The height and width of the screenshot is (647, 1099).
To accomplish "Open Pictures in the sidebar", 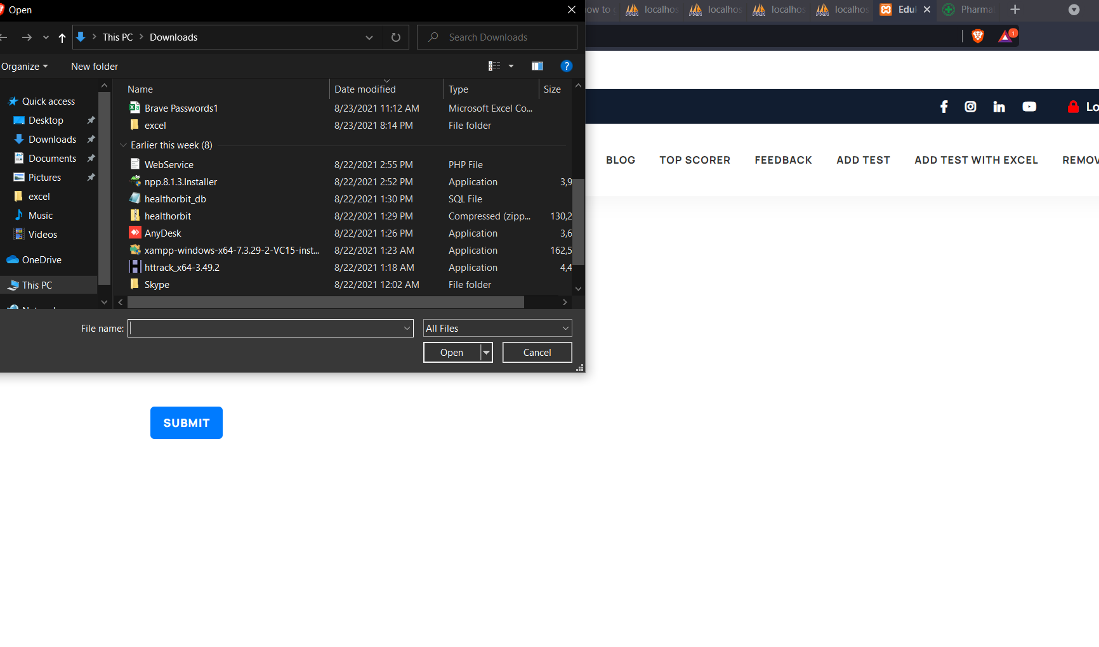I will tap(44, 178).
